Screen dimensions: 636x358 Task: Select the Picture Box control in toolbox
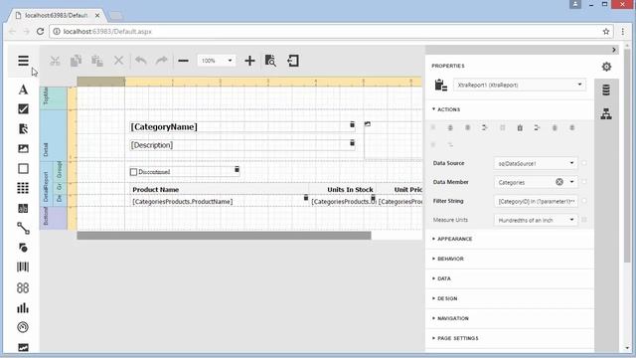[23, 148]
